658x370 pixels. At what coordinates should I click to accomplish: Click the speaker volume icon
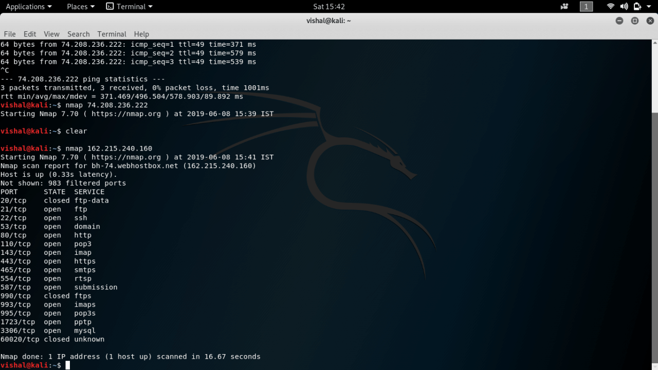(623, 6)
